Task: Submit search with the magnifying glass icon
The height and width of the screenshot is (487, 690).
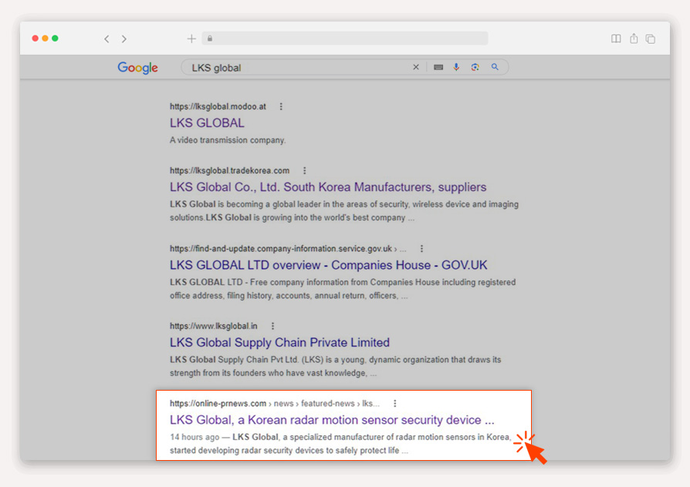Action: pos(495,67)
